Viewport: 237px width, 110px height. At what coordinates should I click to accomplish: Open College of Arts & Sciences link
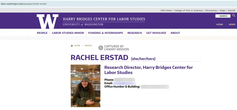pos(188,10)
